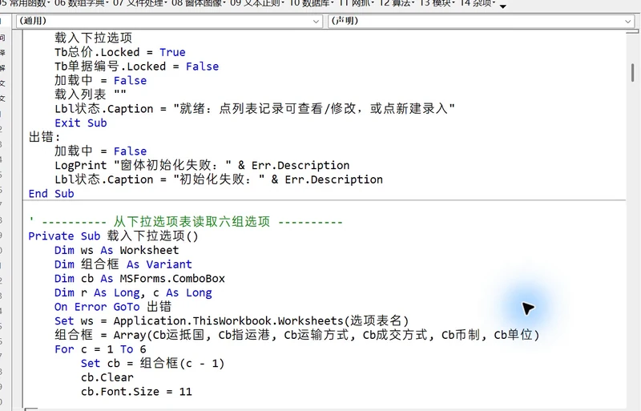Open the 07 文件处理 menu
The height and width of the screenshot is (411, 641).
point(139,3)
